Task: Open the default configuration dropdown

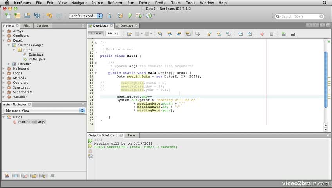Action: (85, 16)
